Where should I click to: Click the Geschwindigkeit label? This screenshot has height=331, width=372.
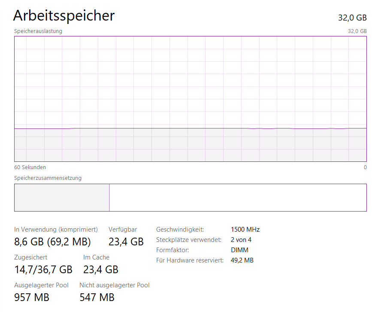click(180, 230)
